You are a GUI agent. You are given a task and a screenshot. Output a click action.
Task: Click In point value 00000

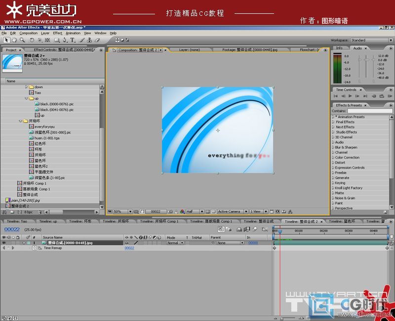[x=253, y=243]
